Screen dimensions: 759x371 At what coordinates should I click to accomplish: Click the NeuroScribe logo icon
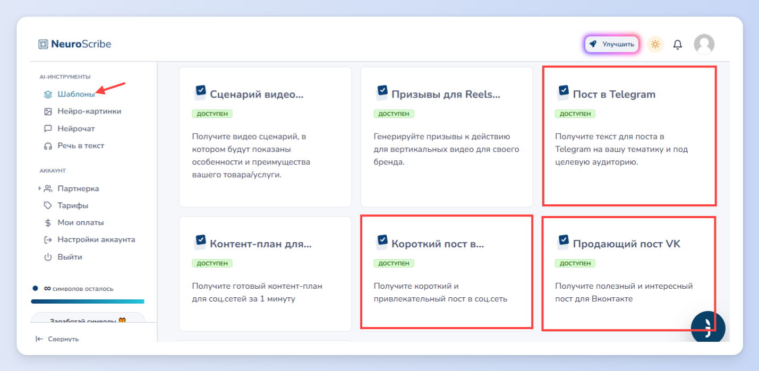44,45
